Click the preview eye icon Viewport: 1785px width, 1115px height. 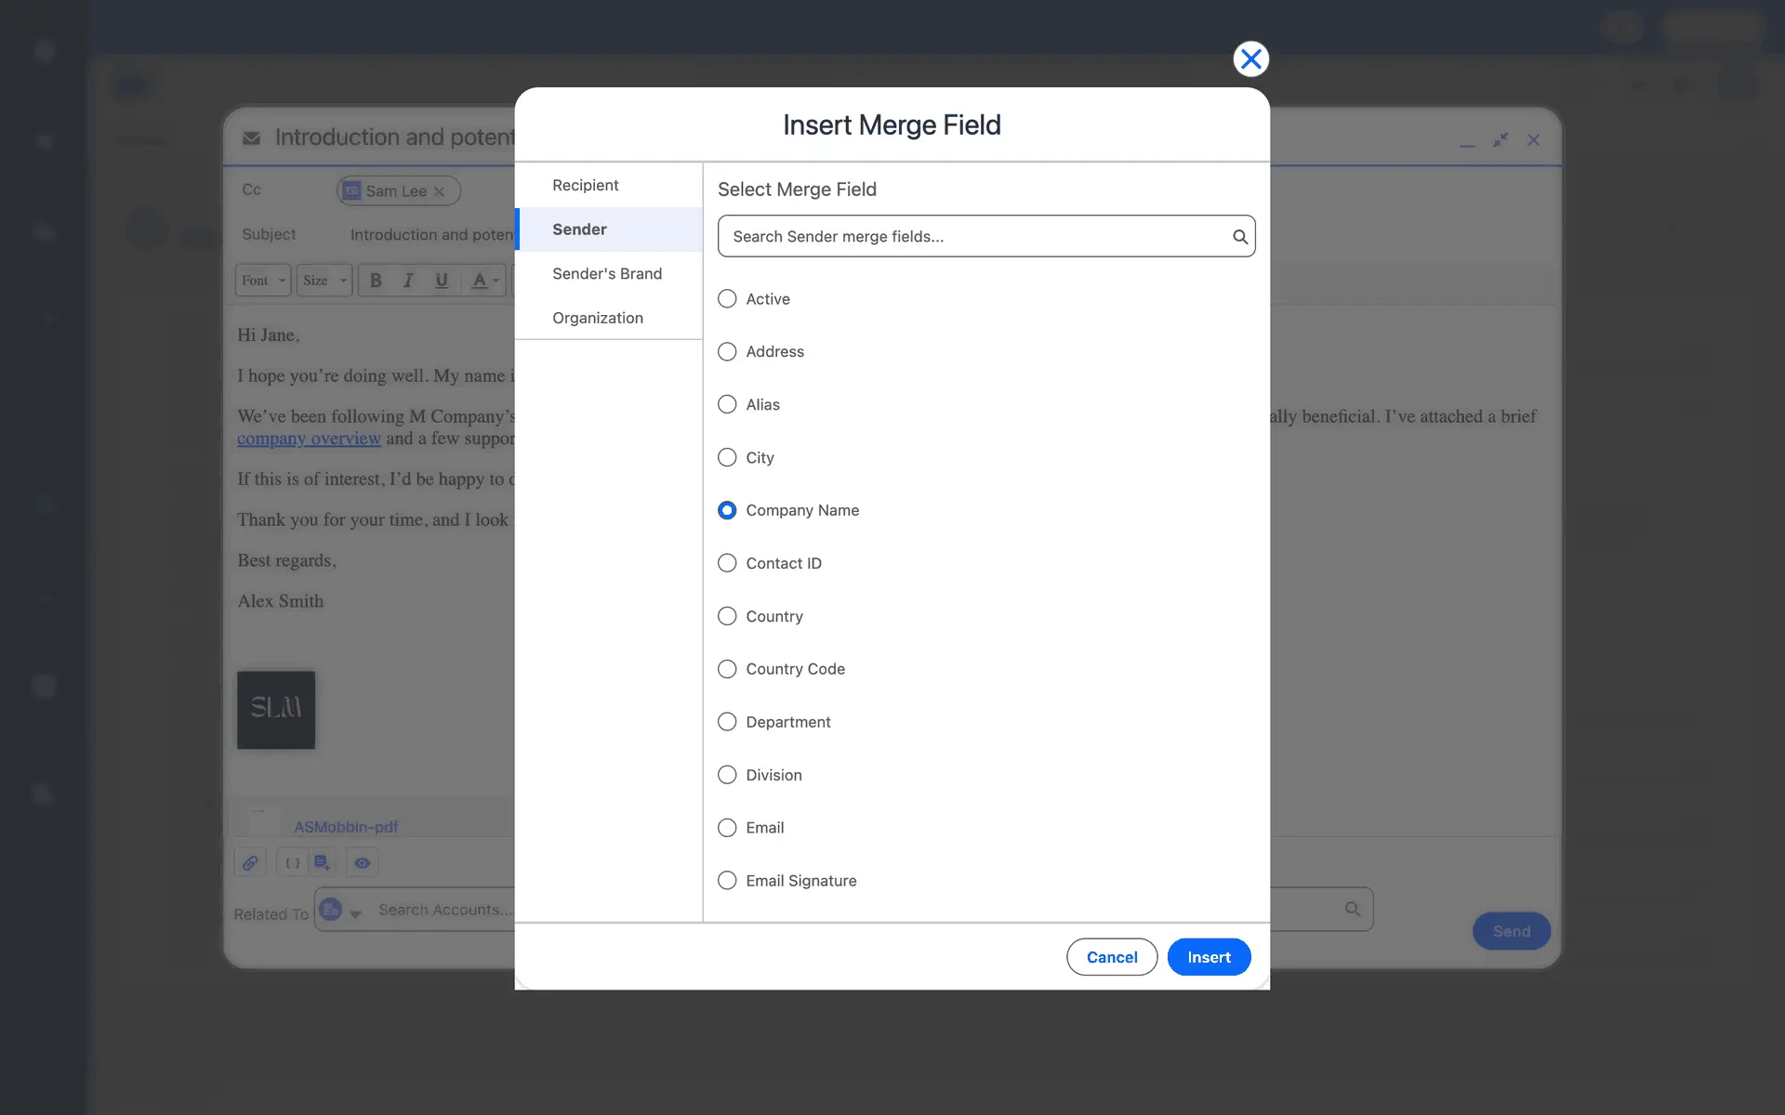(x=363, y=863)
